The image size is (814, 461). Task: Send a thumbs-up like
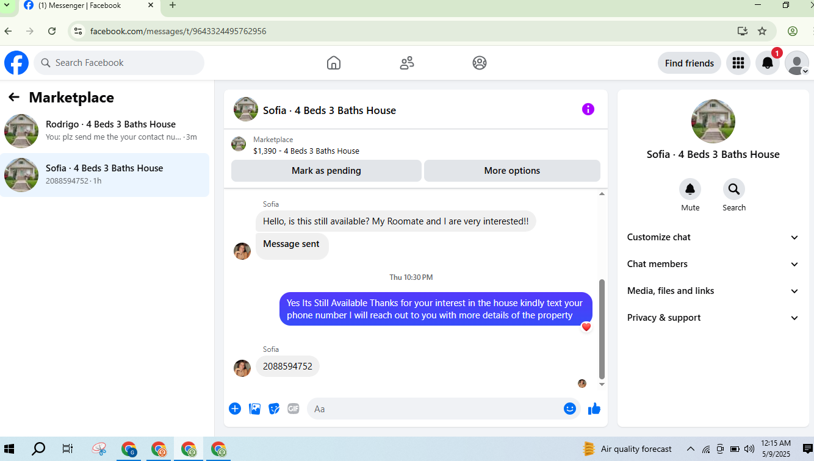[594, 409]
